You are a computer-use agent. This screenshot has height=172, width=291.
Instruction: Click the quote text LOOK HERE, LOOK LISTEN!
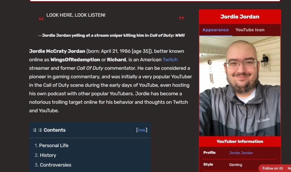pyautogui.click(x=76, y=15)
